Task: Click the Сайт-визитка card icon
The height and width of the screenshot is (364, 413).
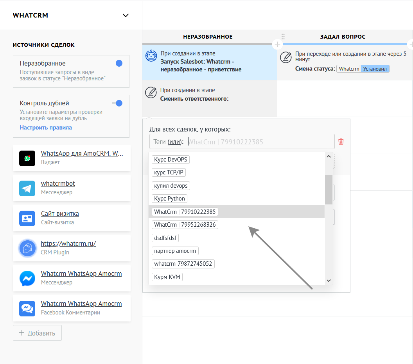Action: pos(27,218)
